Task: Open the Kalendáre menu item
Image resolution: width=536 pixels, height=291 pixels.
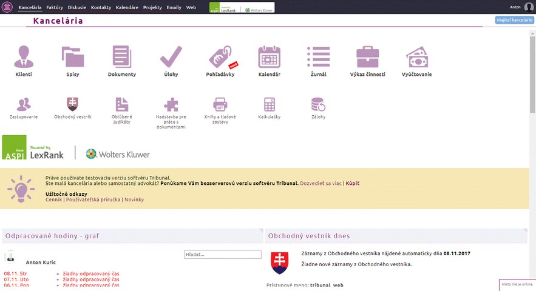Action: tap(127, 7)
